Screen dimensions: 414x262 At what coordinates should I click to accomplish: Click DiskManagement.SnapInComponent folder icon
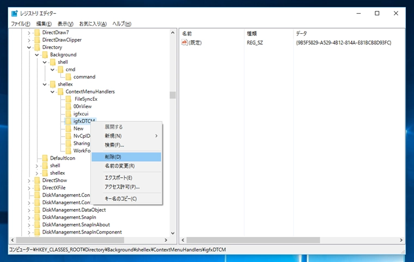pos(38,232)
